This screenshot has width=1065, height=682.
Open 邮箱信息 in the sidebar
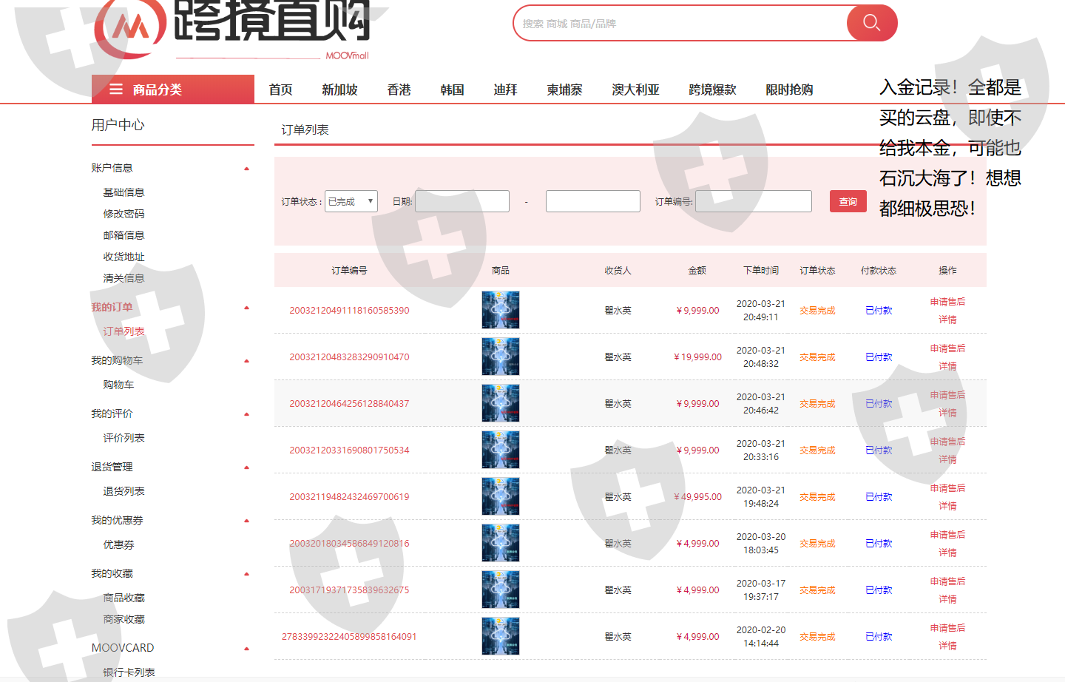click(124, 235)
